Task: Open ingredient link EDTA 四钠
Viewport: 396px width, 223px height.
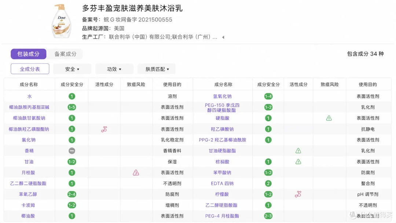Action: [x=222, y=184]
